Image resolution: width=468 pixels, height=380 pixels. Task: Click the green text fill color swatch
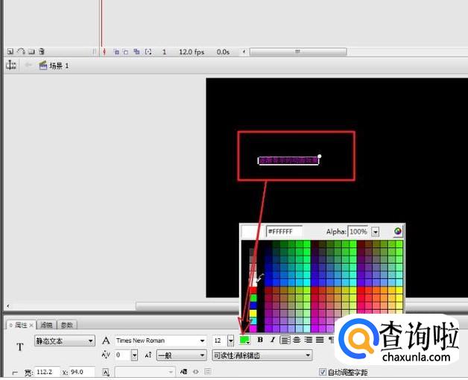244,341
